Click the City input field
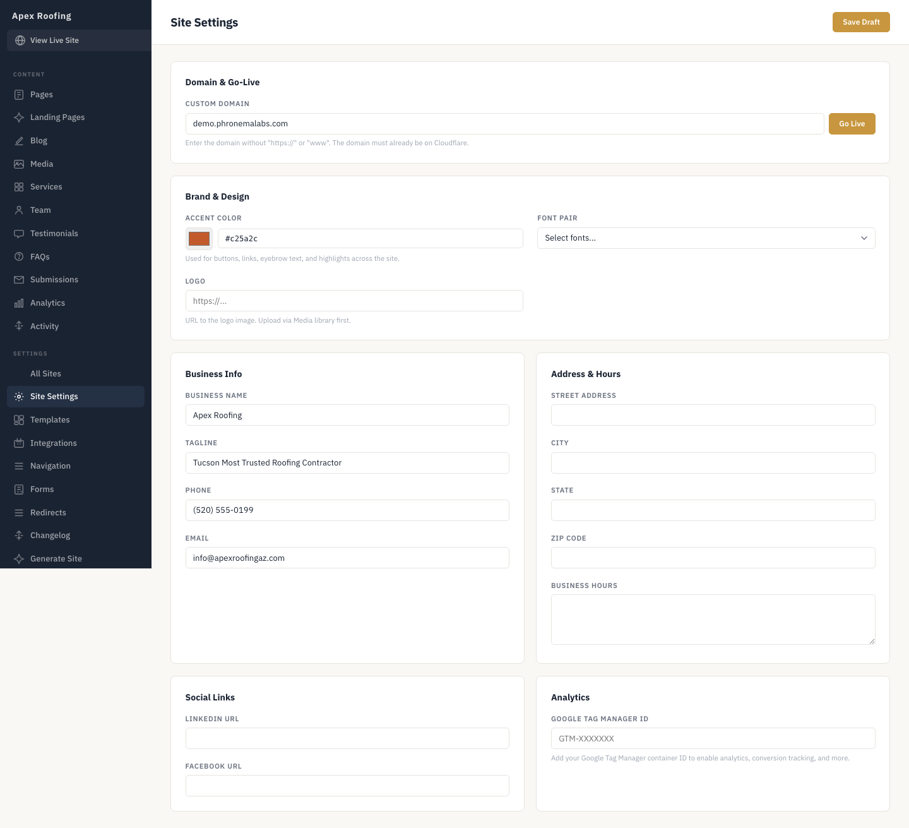The height and width of the screenshot is (828, 909). coord(713,463)
